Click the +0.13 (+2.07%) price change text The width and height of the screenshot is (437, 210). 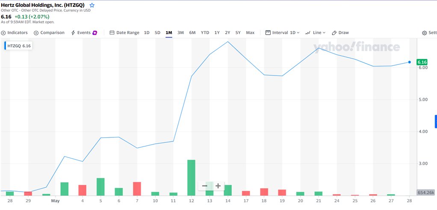tap(32, 17)
